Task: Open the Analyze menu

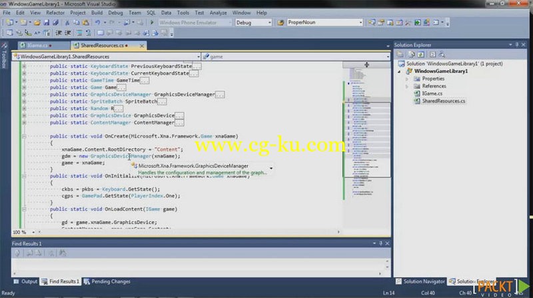Action: tap(218, 13)
